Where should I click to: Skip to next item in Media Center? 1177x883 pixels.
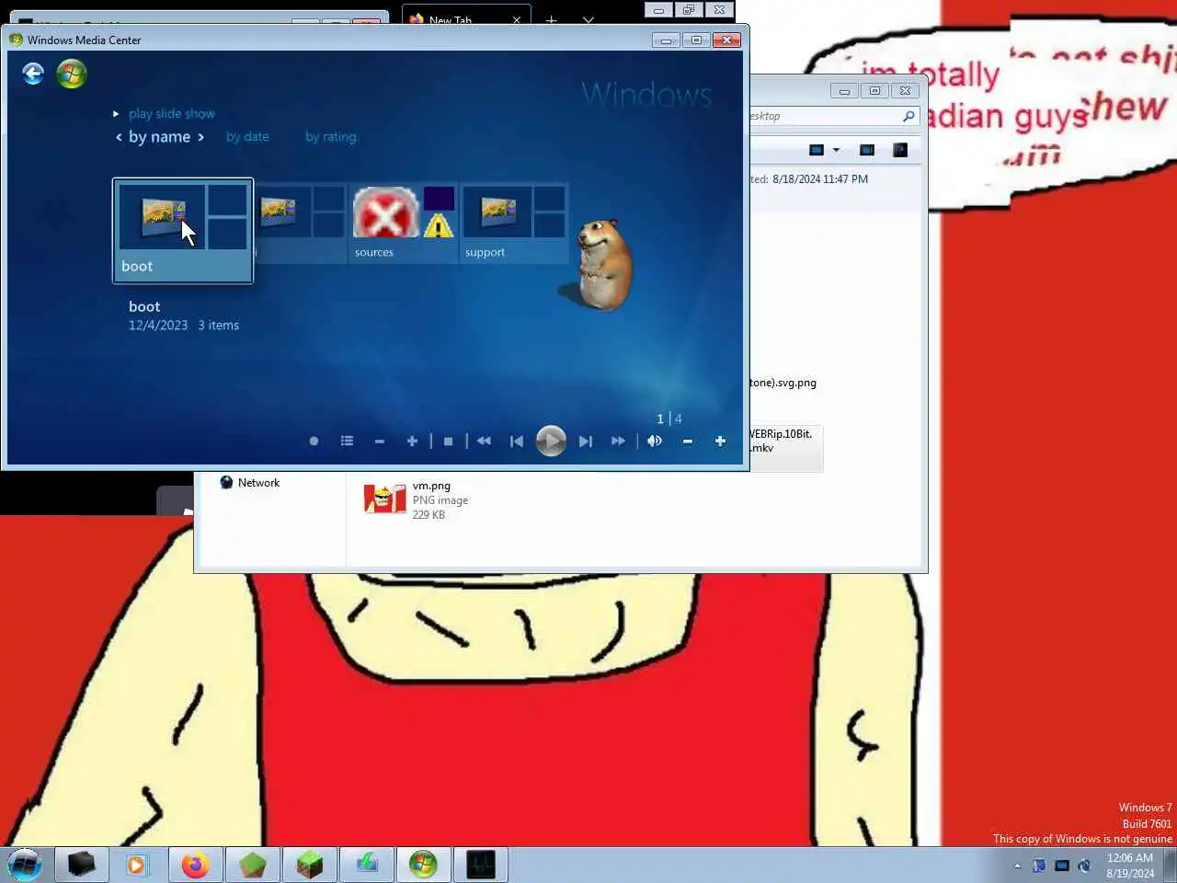coord(585,441)
